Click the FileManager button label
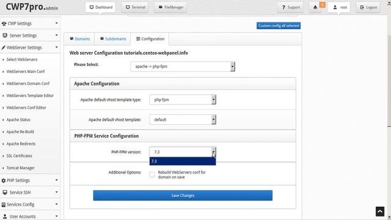Screen dimensions: 391x220 [174, 7]
